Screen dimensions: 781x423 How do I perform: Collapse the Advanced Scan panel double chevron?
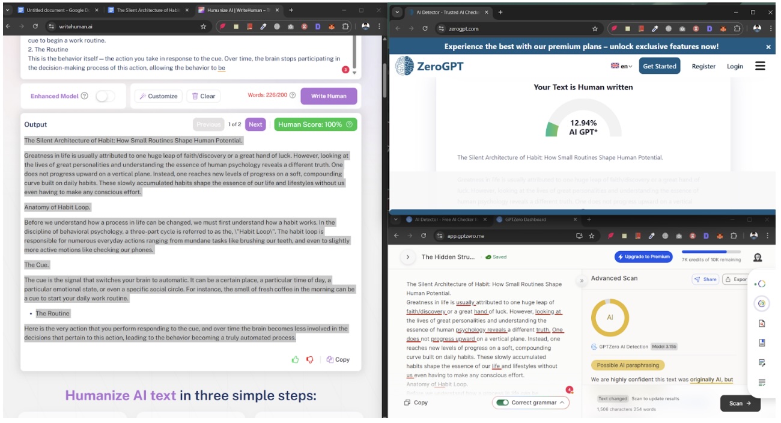point(582,280)
